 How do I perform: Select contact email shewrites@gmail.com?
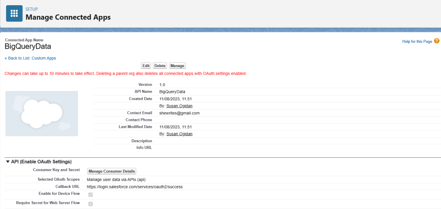[x=180, y=113]
